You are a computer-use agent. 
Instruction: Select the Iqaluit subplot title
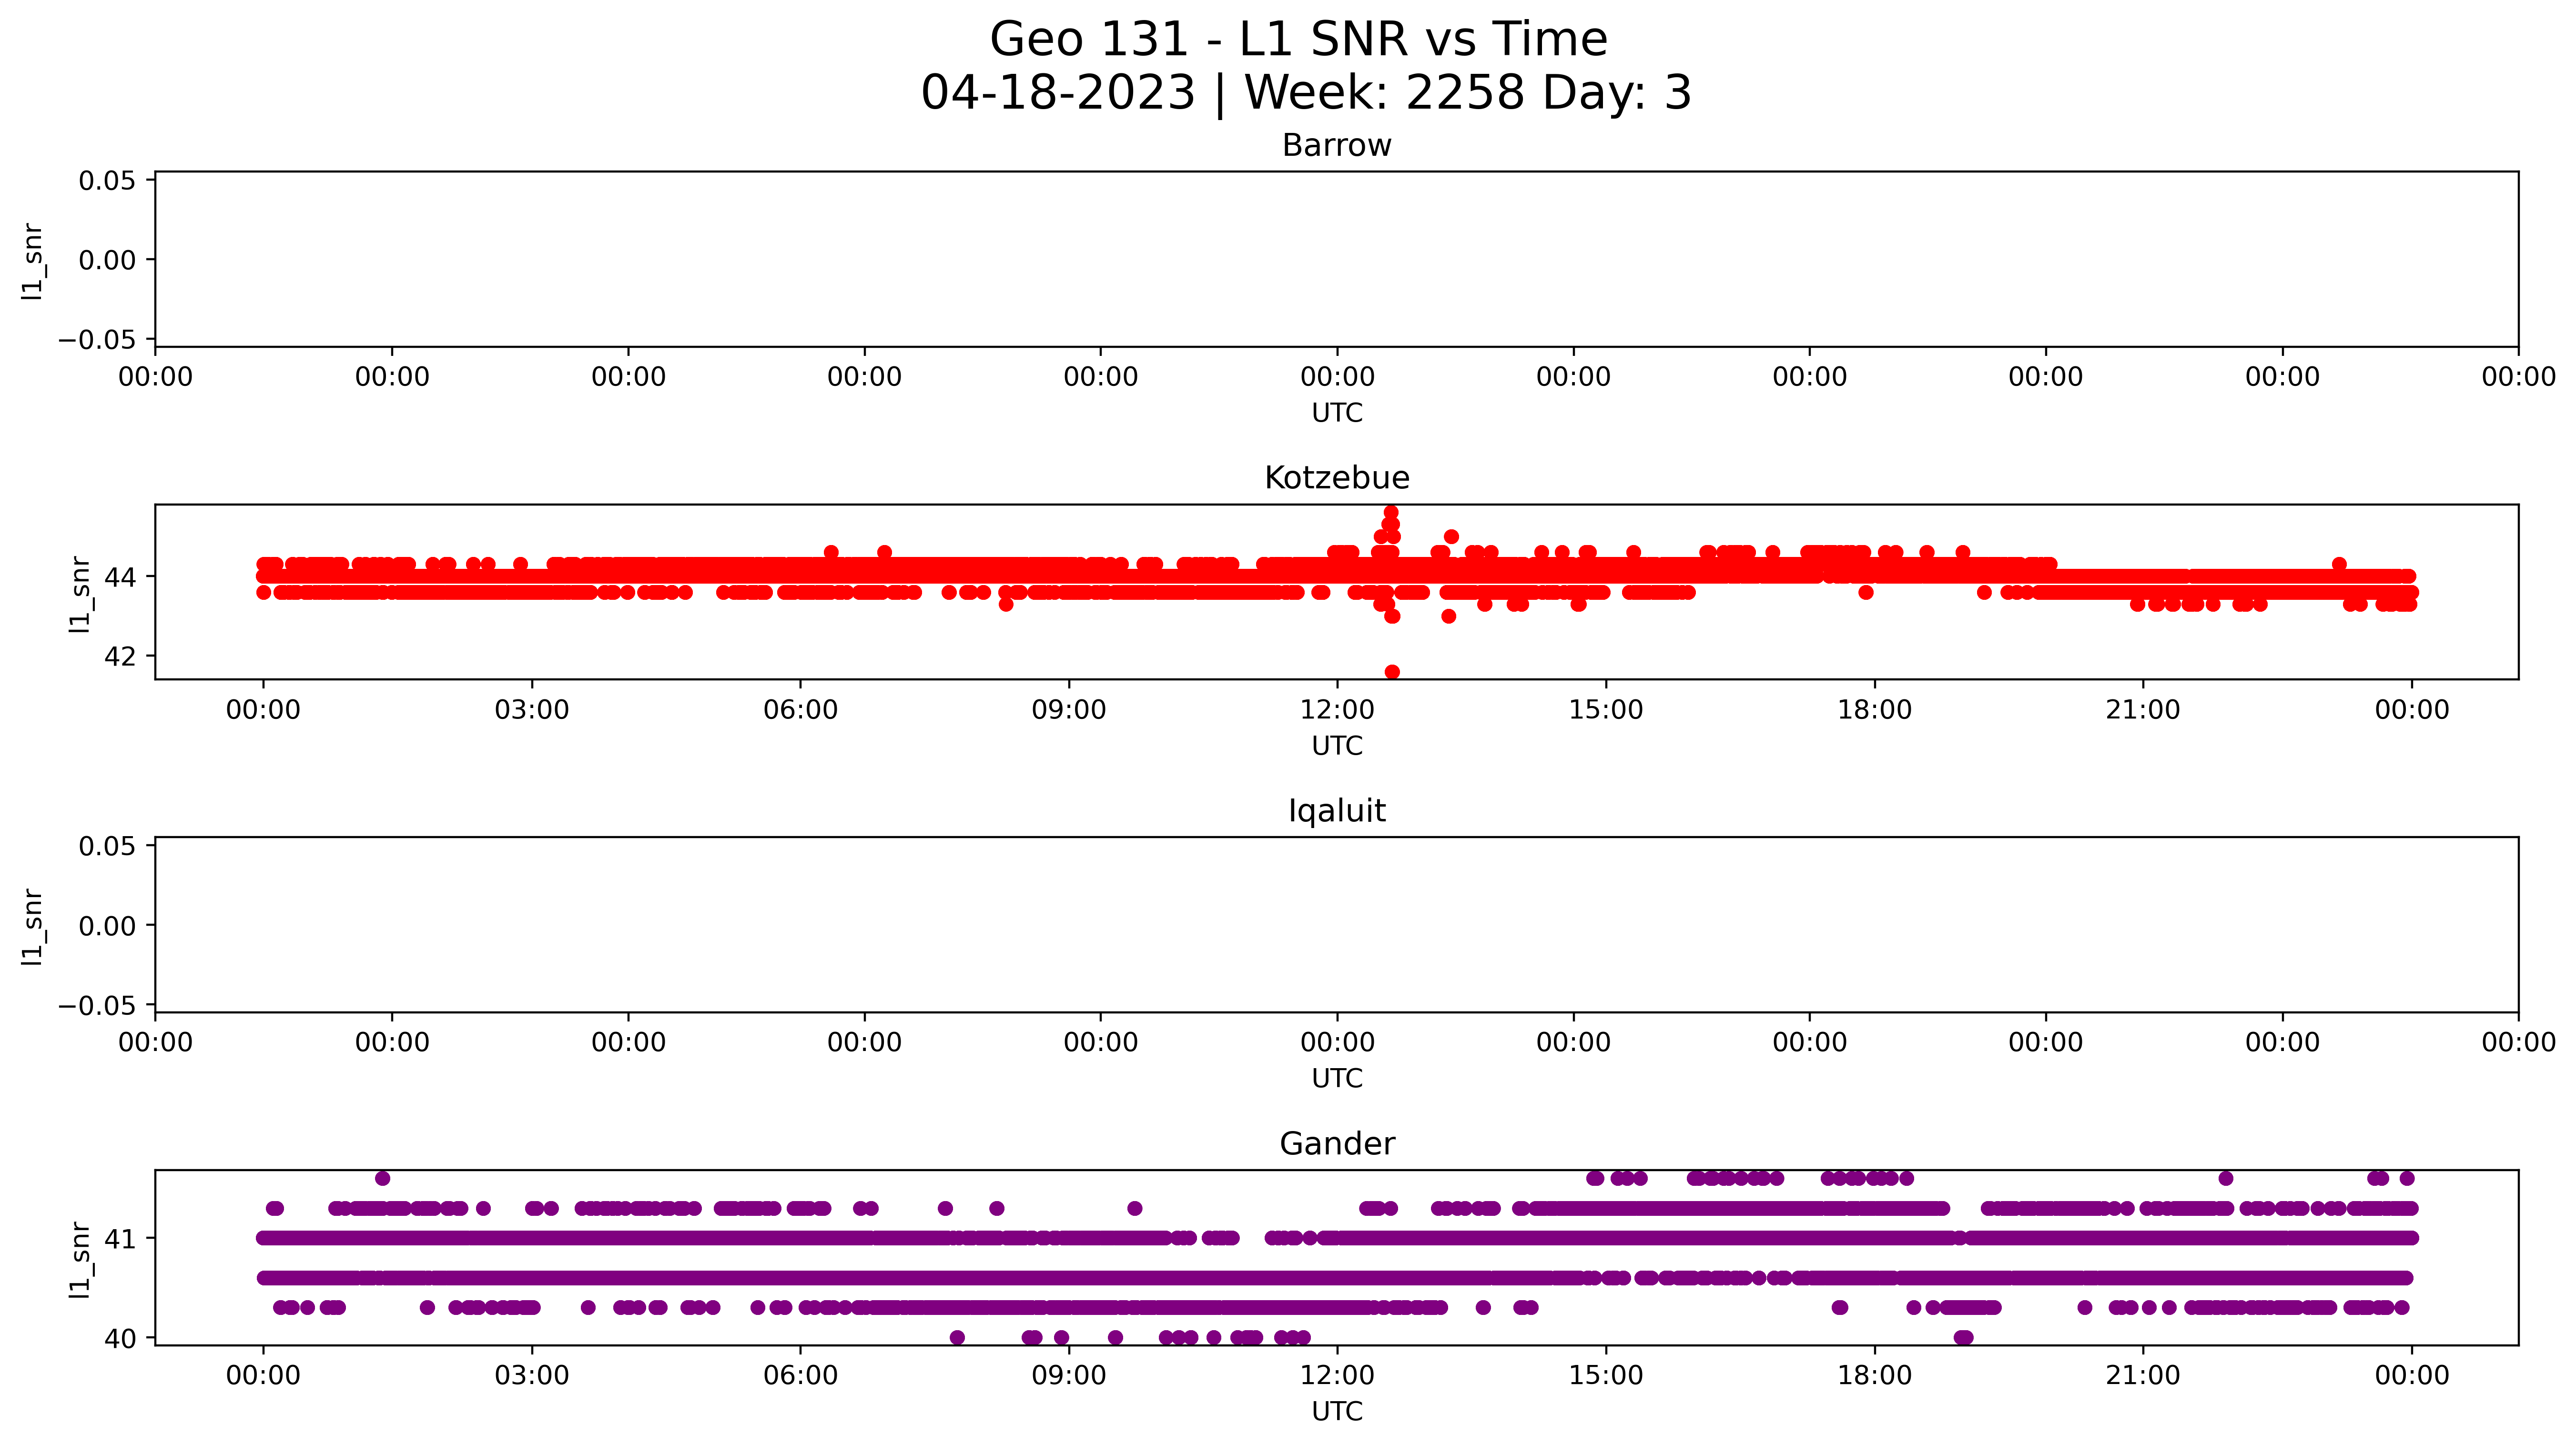pos(1337,811)
